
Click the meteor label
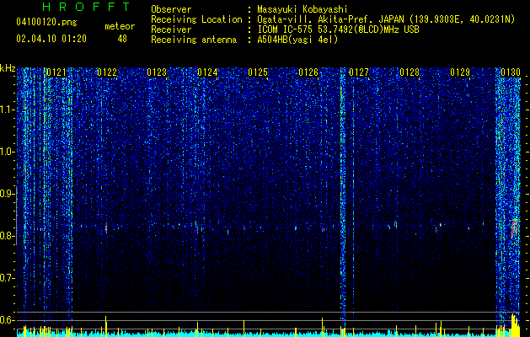(x=120, y=26)
